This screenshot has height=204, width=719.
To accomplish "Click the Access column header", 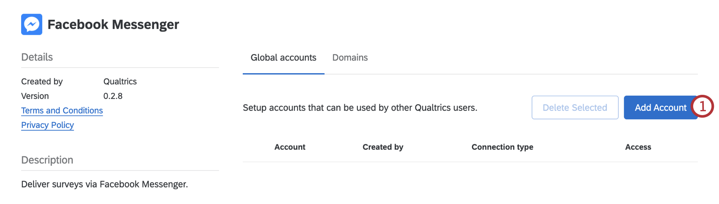I will [x=638, y=147].
